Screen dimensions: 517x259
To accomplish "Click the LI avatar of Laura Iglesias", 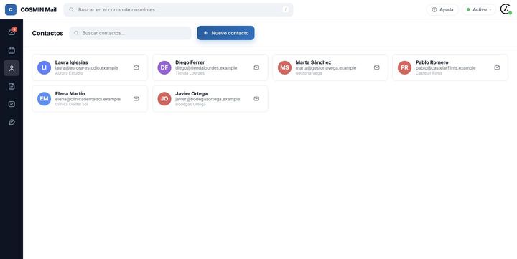I will [x=45, y=67].
